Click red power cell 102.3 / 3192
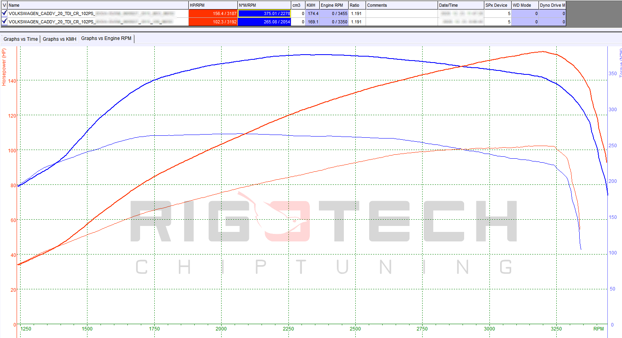The height and width of the screenshot is (338, 622). click(x=213, y=22)
